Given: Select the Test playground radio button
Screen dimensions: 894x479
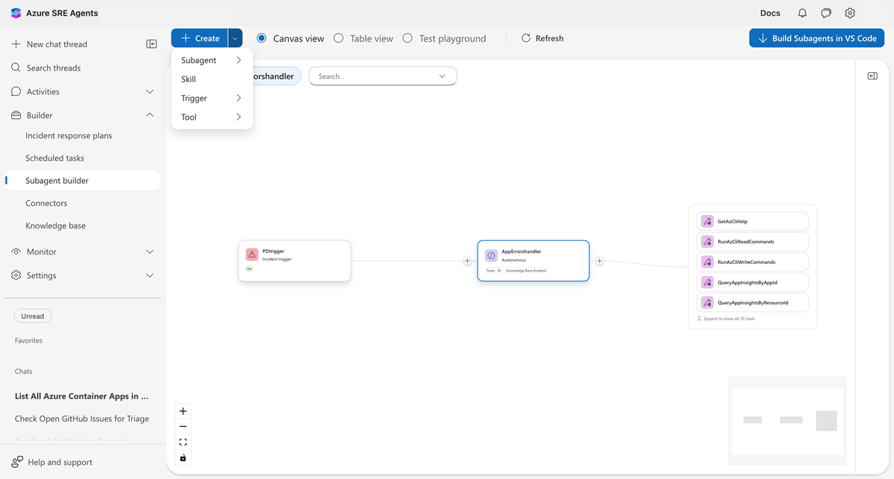Looking at the screenshot, I should (408, 38).
